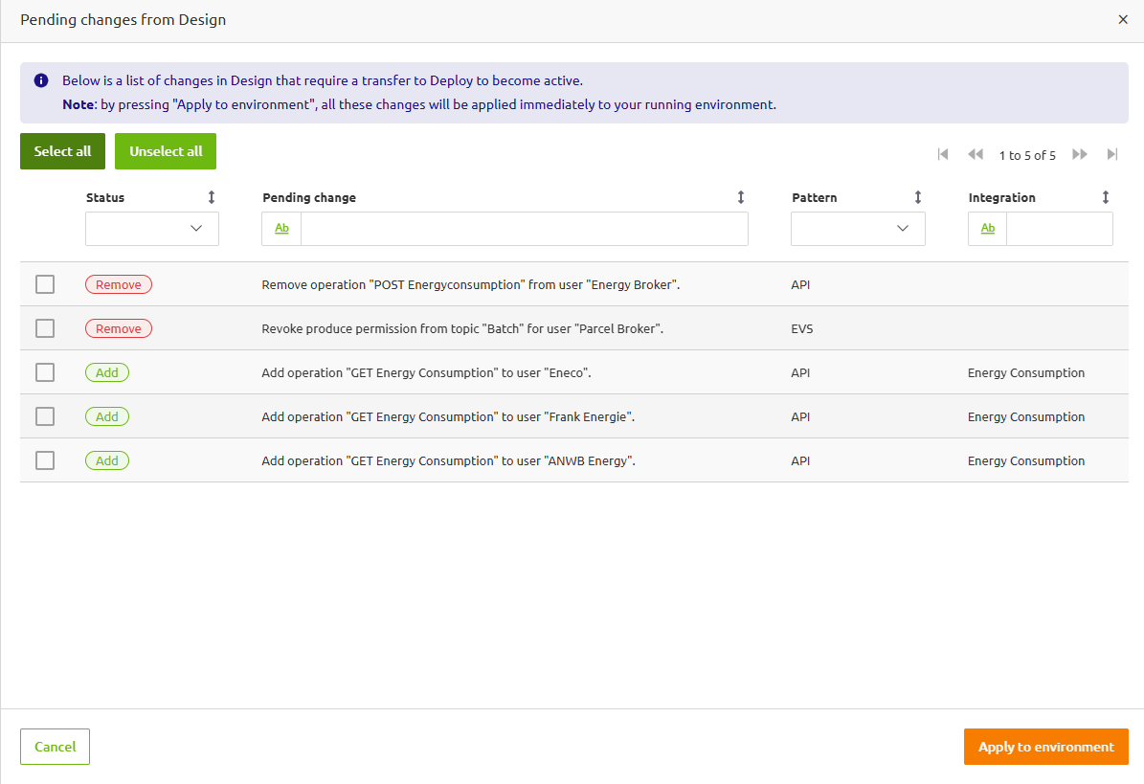Toggle the Ab text filter for Pending change
The height and width of the screenshot is (784, 1144).
(x=280, y=228)
